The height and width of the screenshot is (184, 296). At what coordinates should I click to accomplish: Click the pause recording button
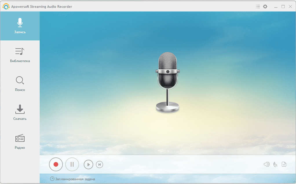point(72,164)
